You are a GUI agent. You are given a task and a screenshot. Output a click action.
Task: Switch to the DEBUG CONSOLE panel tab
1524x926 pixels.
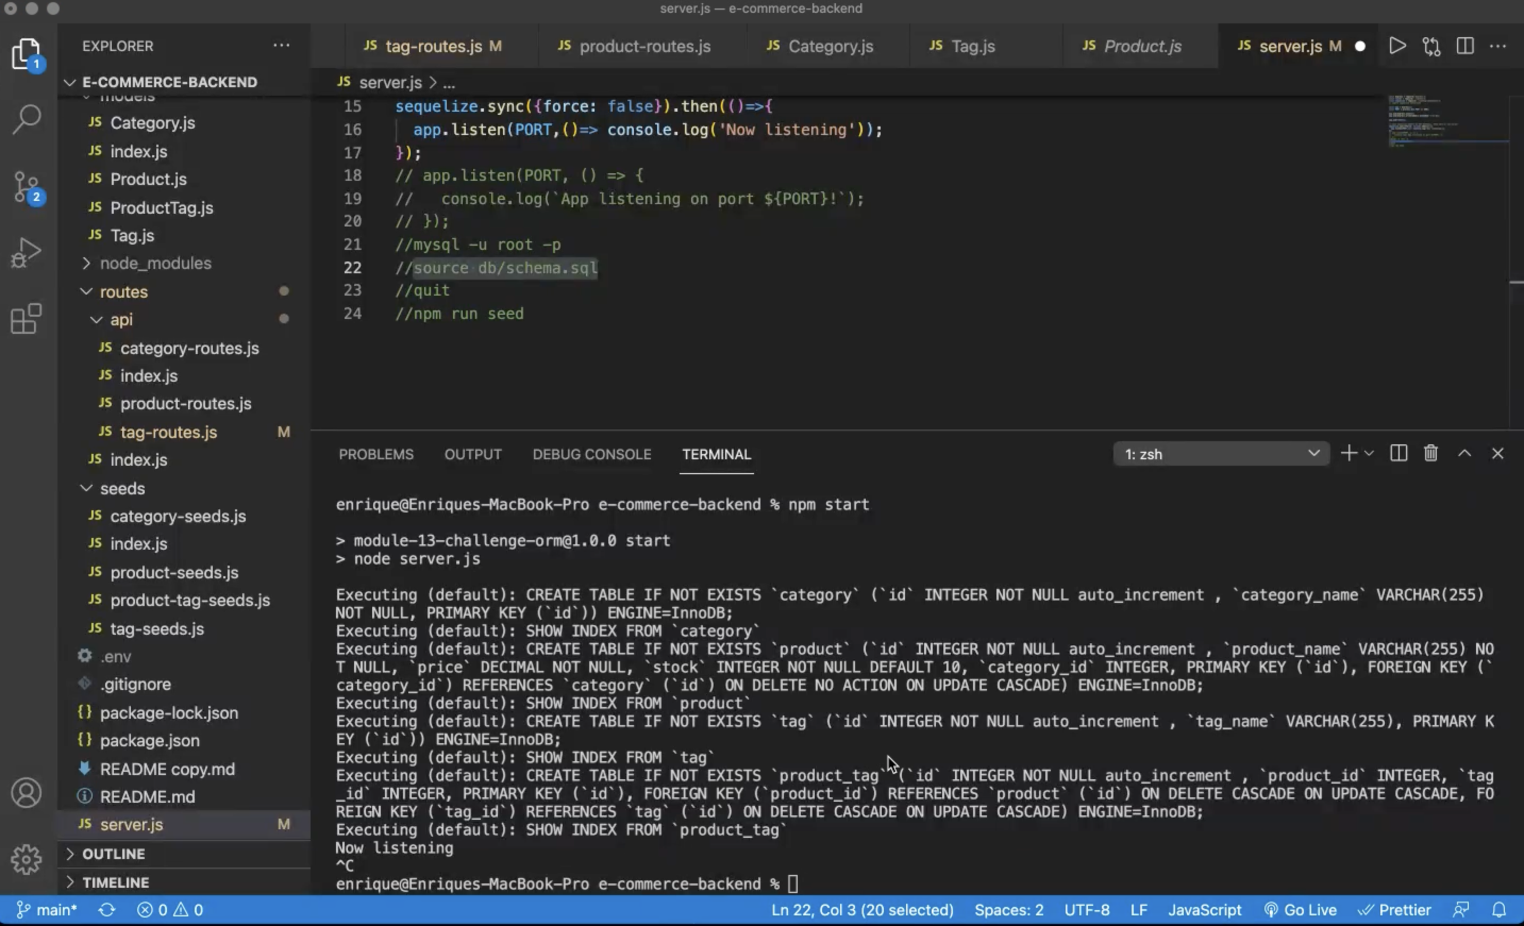(591, 454)
